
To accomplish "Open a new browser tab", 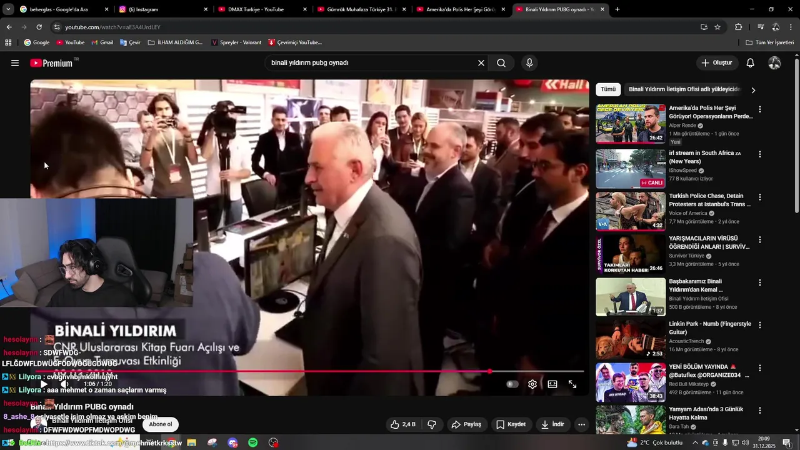I will 617,9.
